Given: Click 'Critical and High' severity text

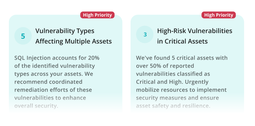Looking at the screenshot, I should 159,82.
